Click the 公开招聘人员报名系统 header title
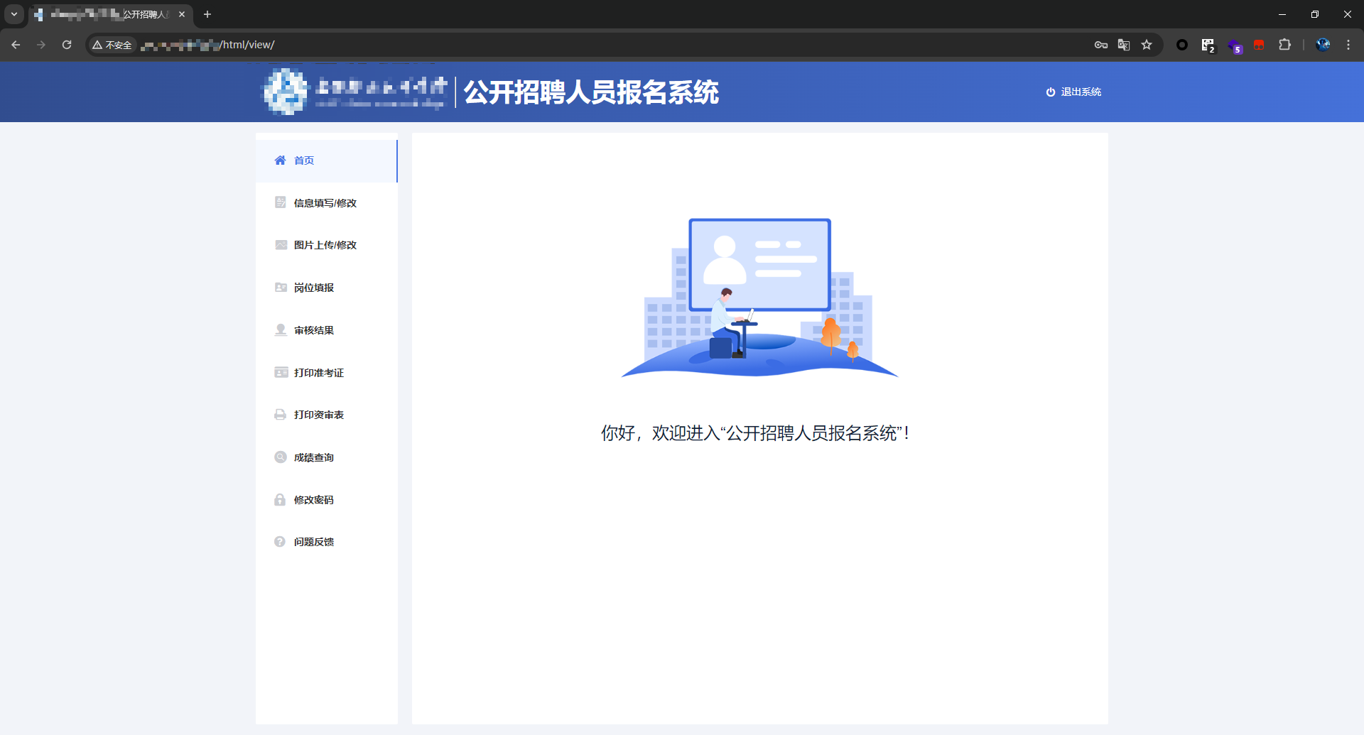This screenshot has width=1364, height=735. (591, 92)
